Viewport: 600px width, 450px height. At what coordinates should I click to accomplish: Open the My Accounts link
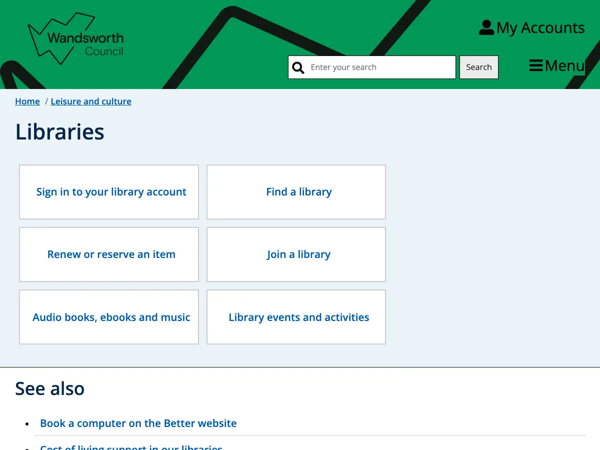532,28
